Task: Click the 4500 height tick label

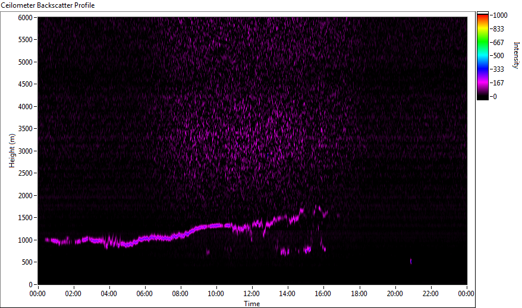Action: pos(26,84)
